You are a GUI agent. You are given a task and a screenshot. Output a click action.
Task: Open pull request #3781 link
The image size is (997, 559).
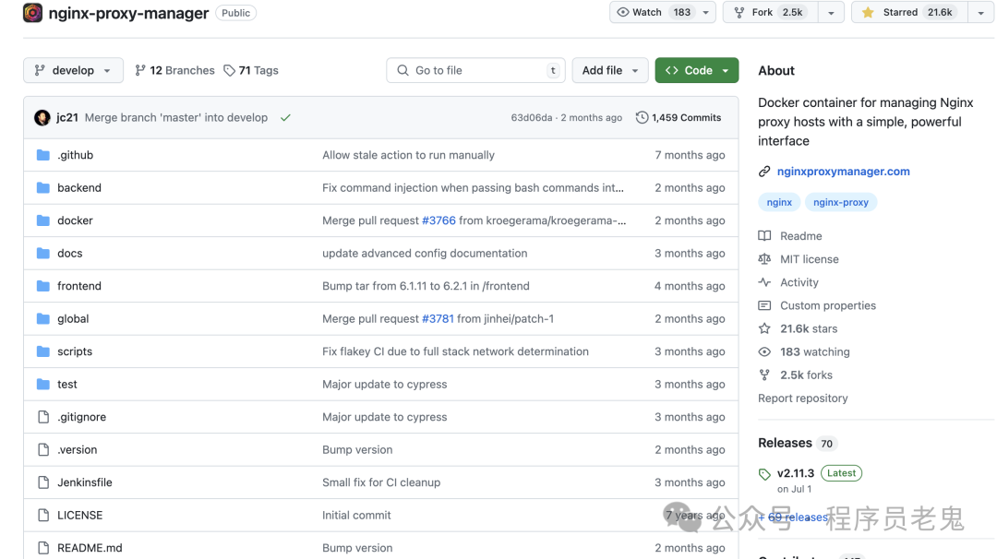(x=438, y=319)
